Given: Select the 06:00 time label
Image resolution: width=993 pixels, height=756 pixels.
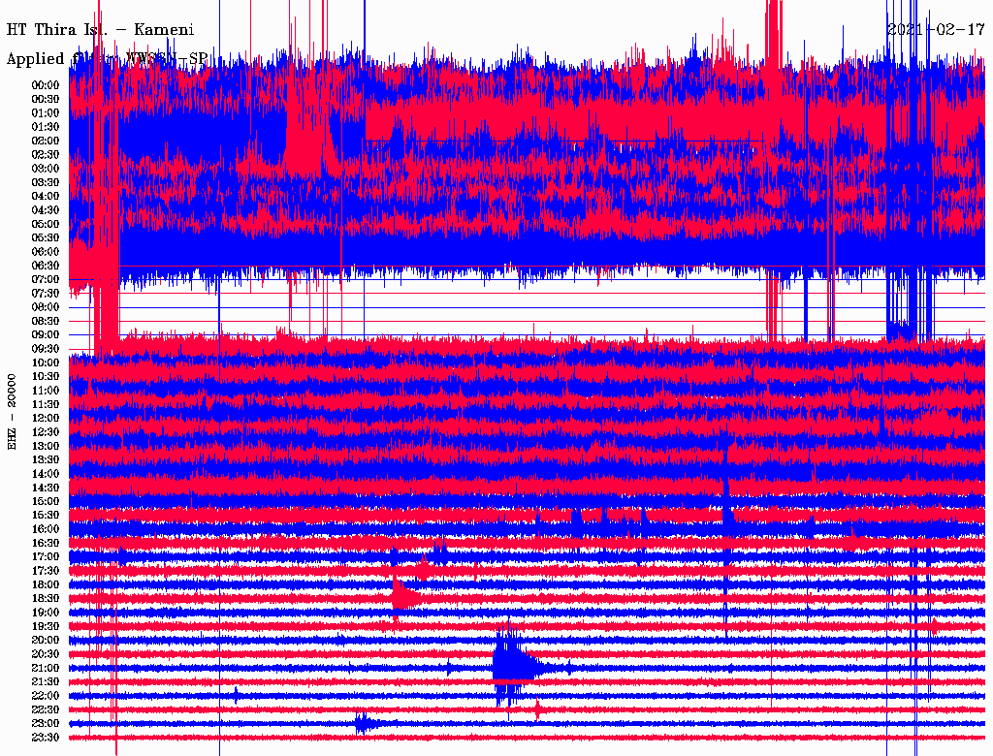Looking at the screenshot, I should [46, 252].
